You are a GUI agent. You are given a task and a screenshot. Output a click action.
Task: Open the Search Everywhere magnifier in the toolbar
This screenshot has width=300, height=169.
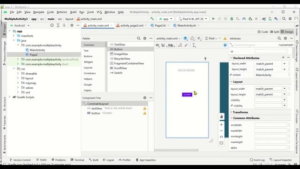(x=284, y=19)
